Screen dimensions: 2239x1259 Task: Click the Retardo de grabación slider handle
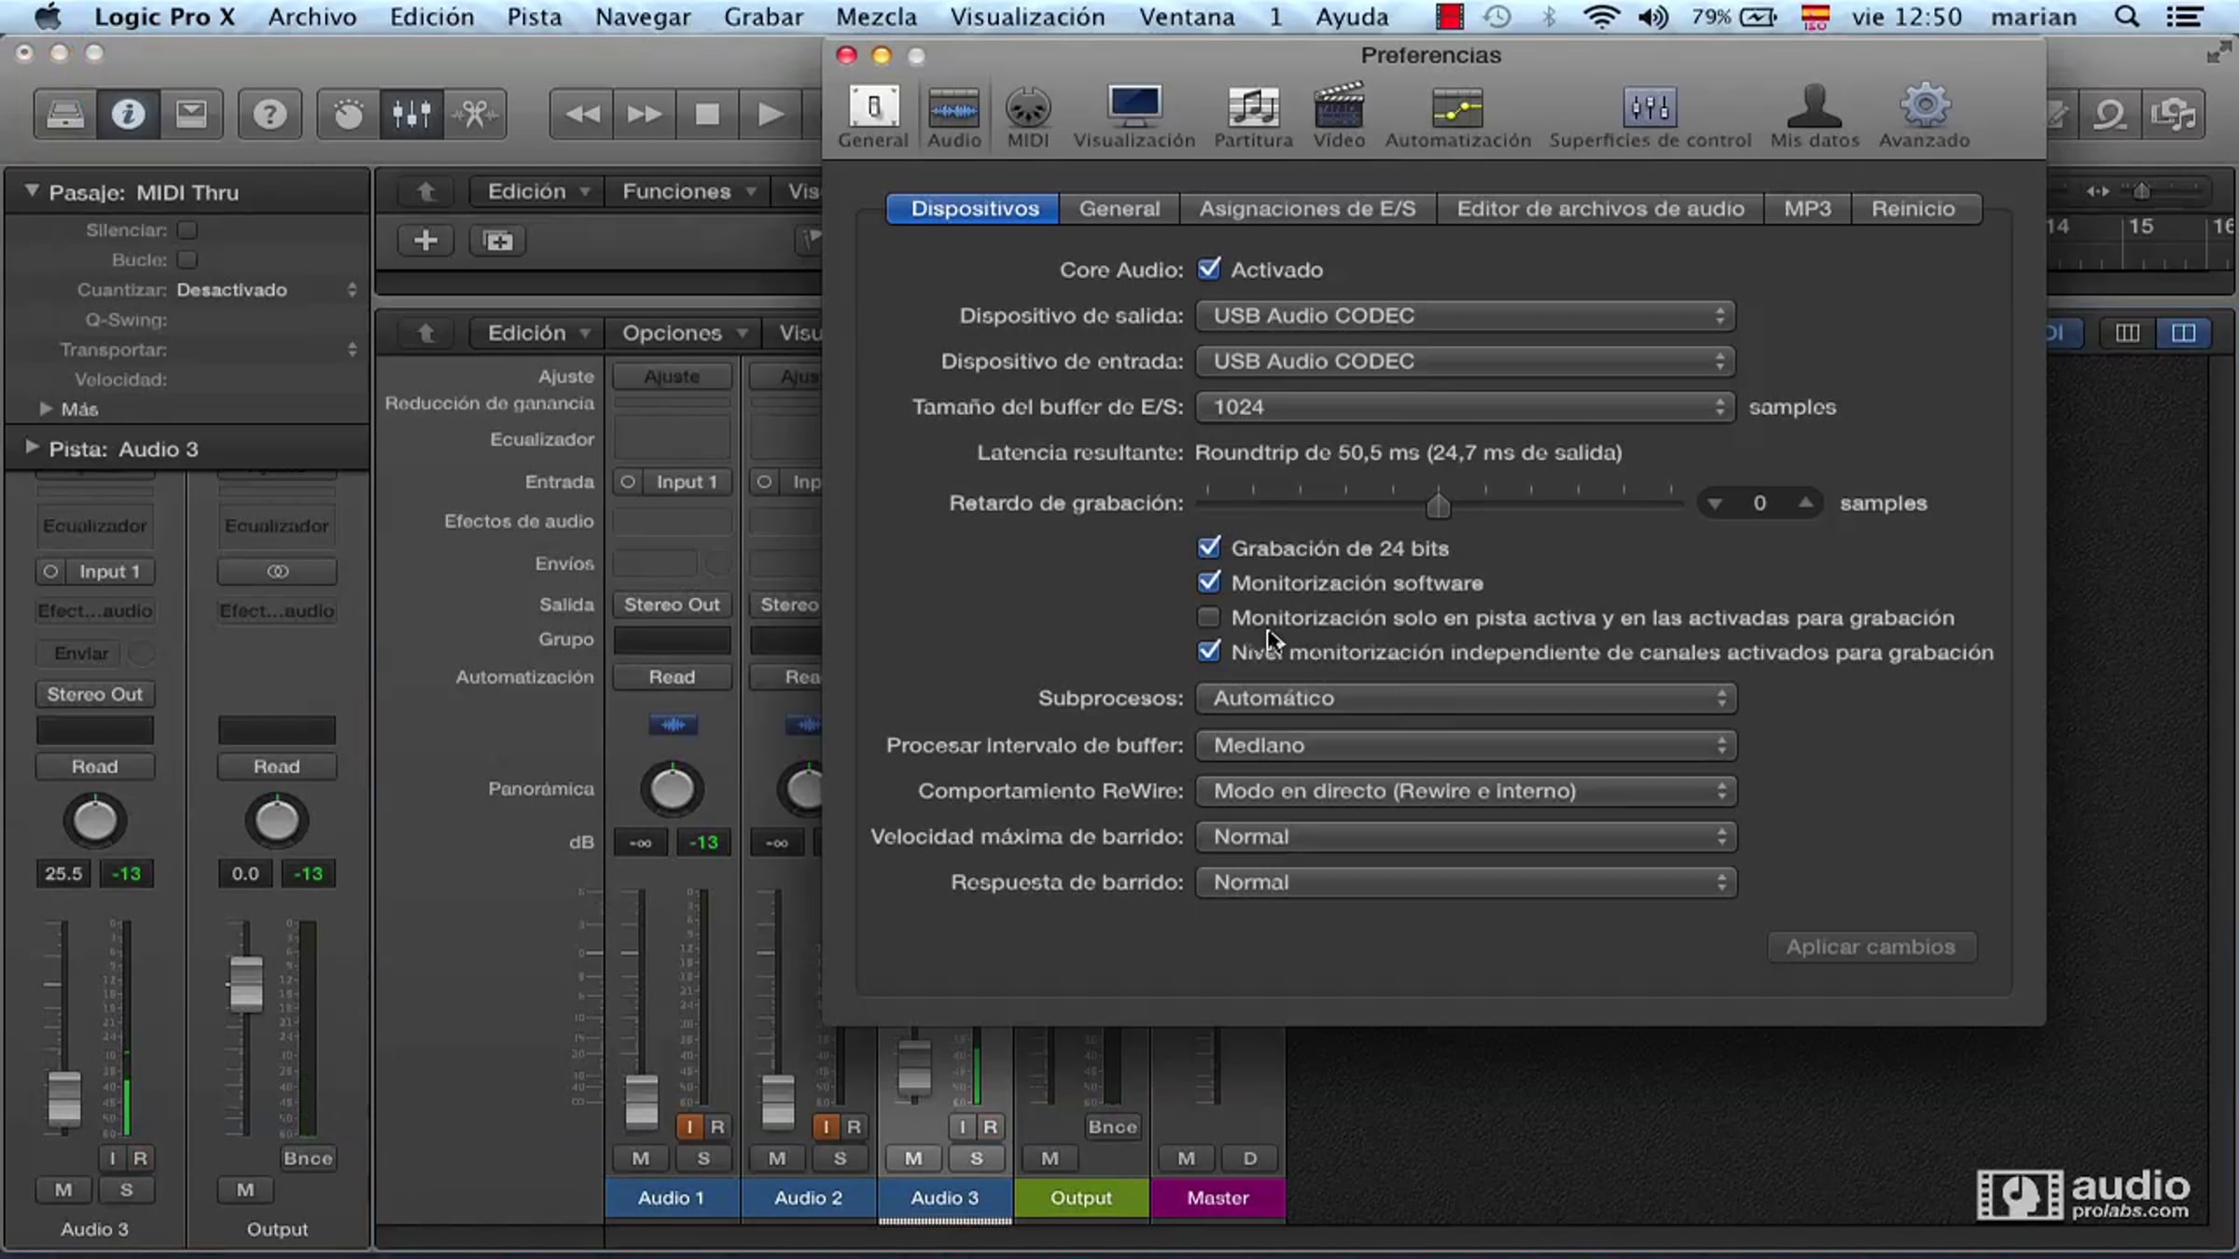[x=1438, y=505]
